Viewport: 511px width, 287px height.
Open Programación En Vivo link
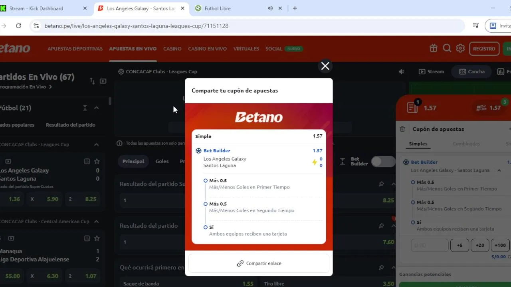26,87
